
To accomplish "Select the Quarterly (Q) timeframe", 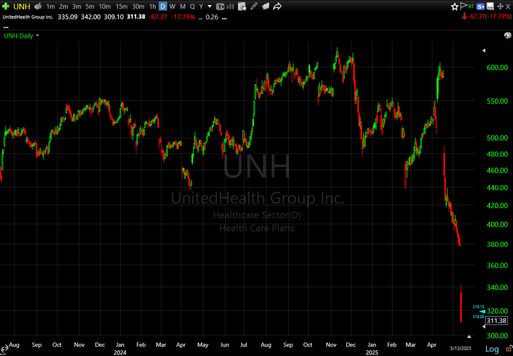I will click(192, 6).
